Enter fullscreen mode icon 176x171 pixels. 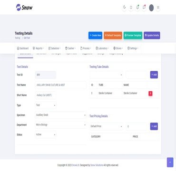click(131, 8)
